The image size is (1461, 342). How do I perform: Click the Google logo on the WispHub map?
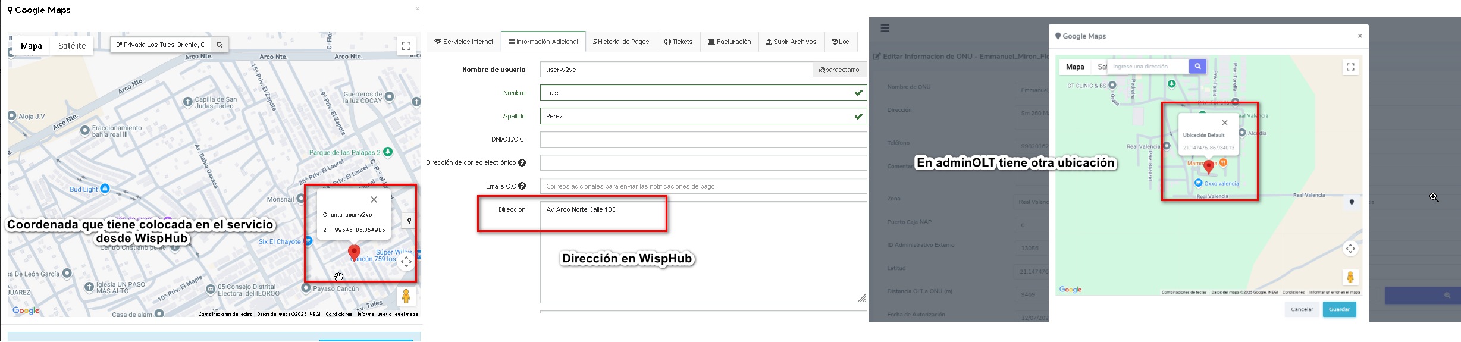[26, 310]
